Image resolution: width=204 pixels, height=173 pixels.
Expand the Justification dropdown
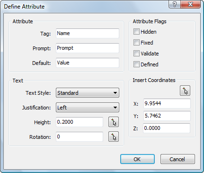pyautogui.click(x=88, y=108)
